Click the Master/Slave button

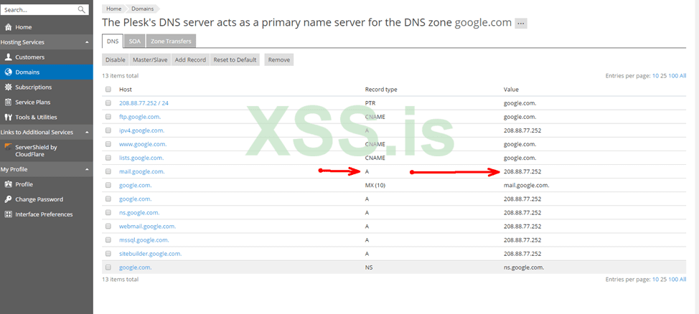tap(150, 60)
